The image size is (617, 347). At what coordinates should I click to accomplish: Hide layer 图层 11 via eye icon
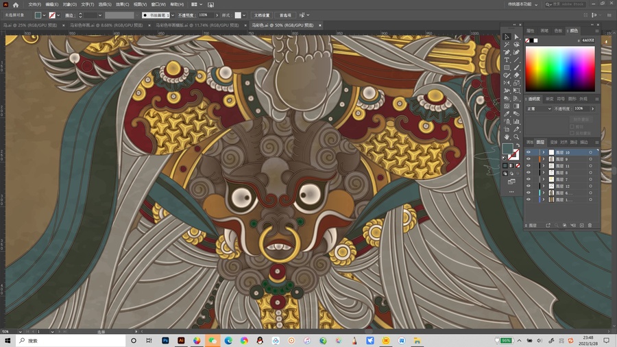(529, 166)
